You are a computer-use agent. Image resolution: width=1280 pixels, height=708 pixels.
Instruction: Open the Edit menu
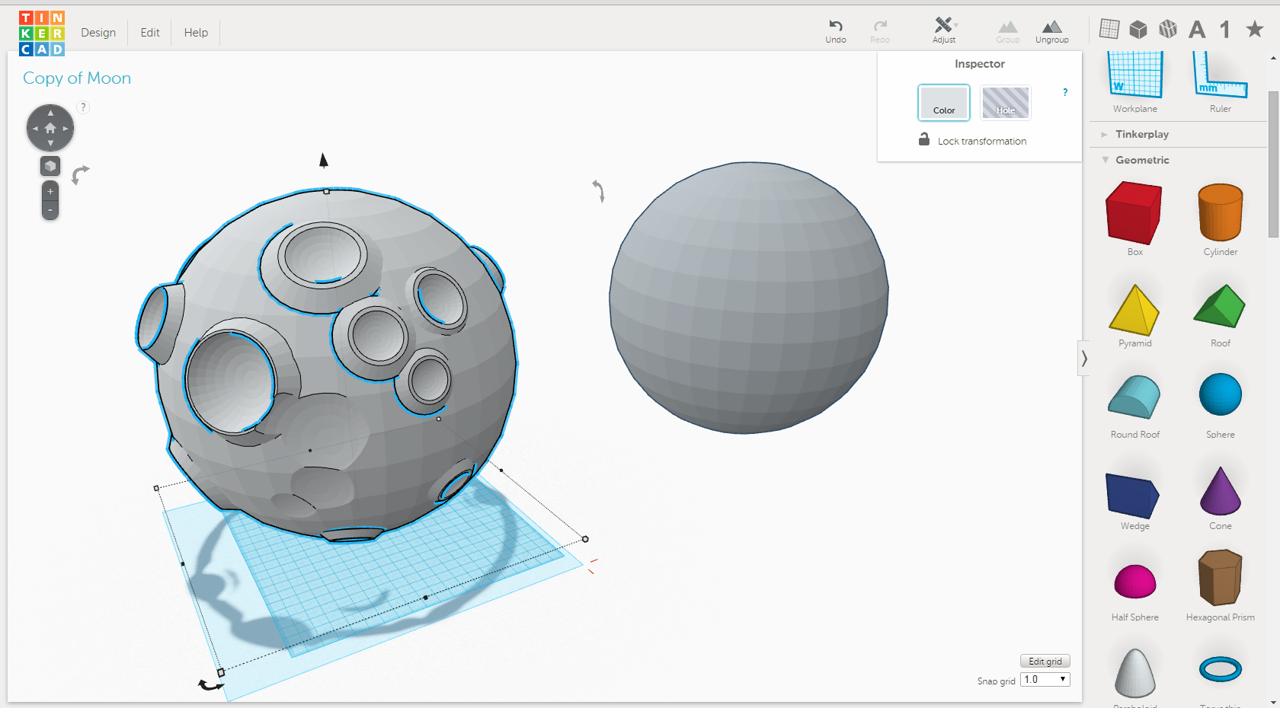tap(150, 33)
